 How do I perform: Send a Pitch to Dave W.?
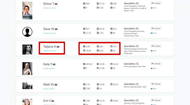click(x=154, y=33)
